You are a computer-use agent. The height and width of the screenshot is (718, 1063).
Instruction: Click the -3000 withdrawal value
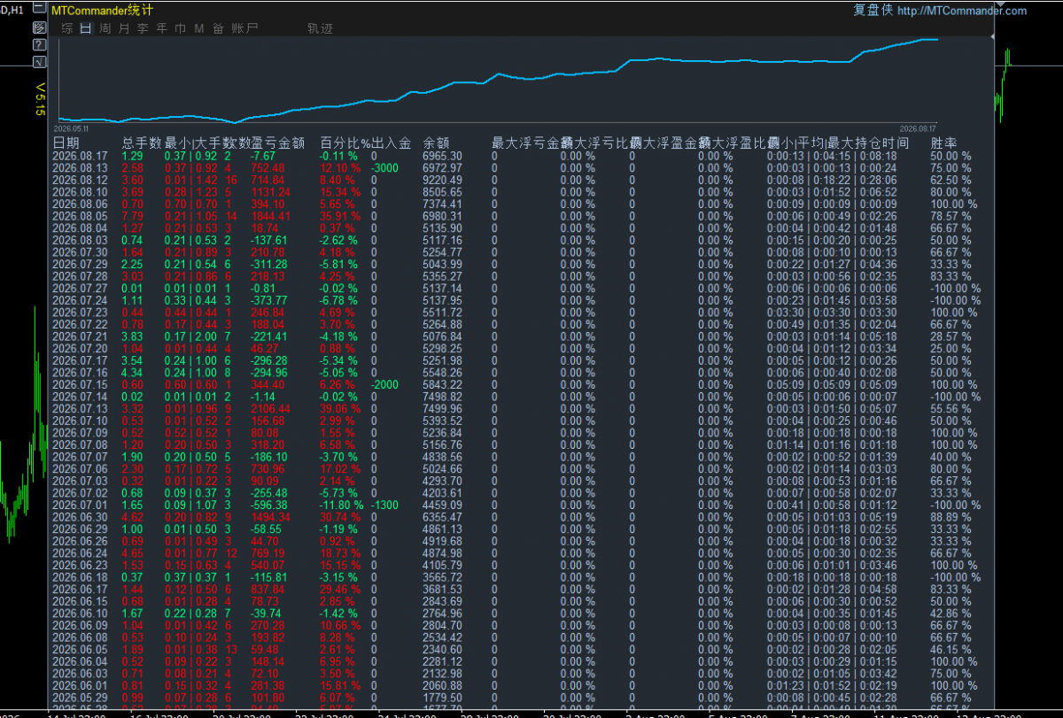[385, 168]
